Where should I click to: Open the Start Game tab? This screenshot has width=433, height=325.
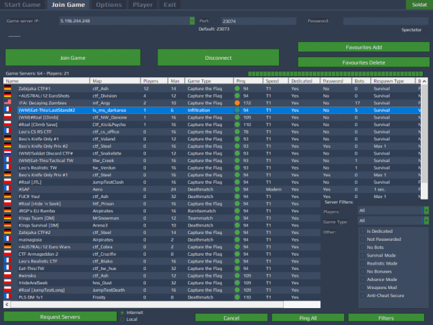[x=23, y=5]
